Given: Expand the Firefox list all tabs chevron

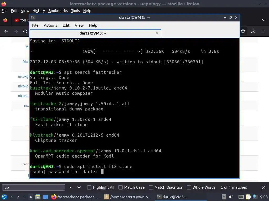Looking at the screenshot, I should click(264, 20).
